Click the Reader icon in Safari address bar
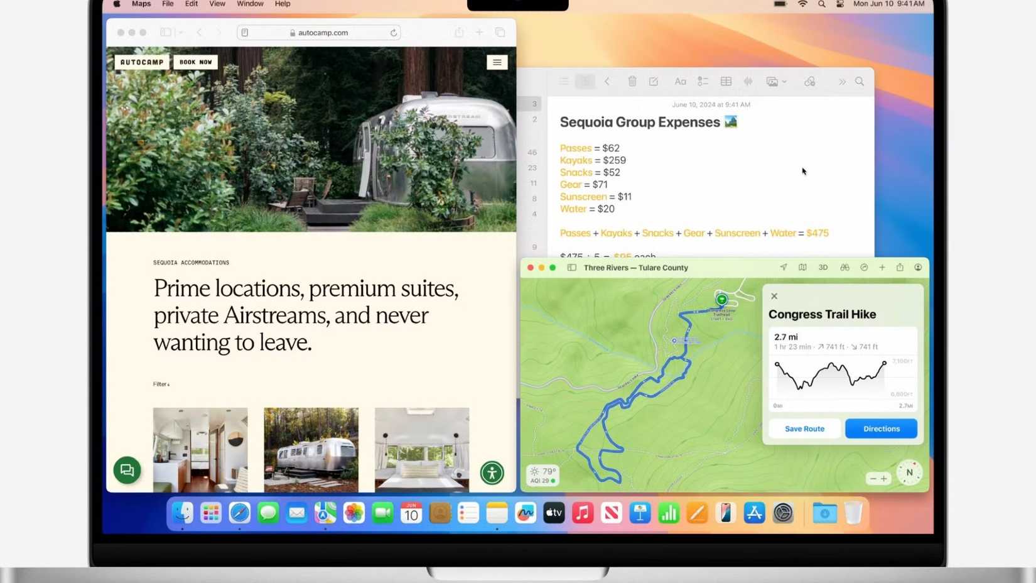Screen dimensions: 1036x583 pos(245,33)
